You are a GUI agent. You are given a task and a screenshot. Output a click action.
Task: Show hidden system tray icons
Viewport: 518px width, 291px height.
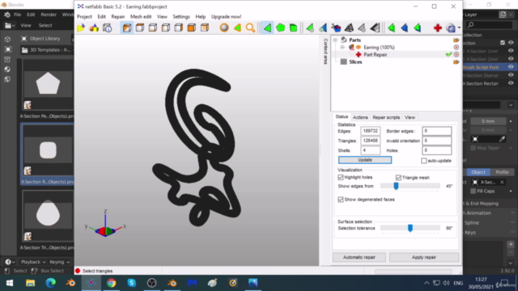427,283
